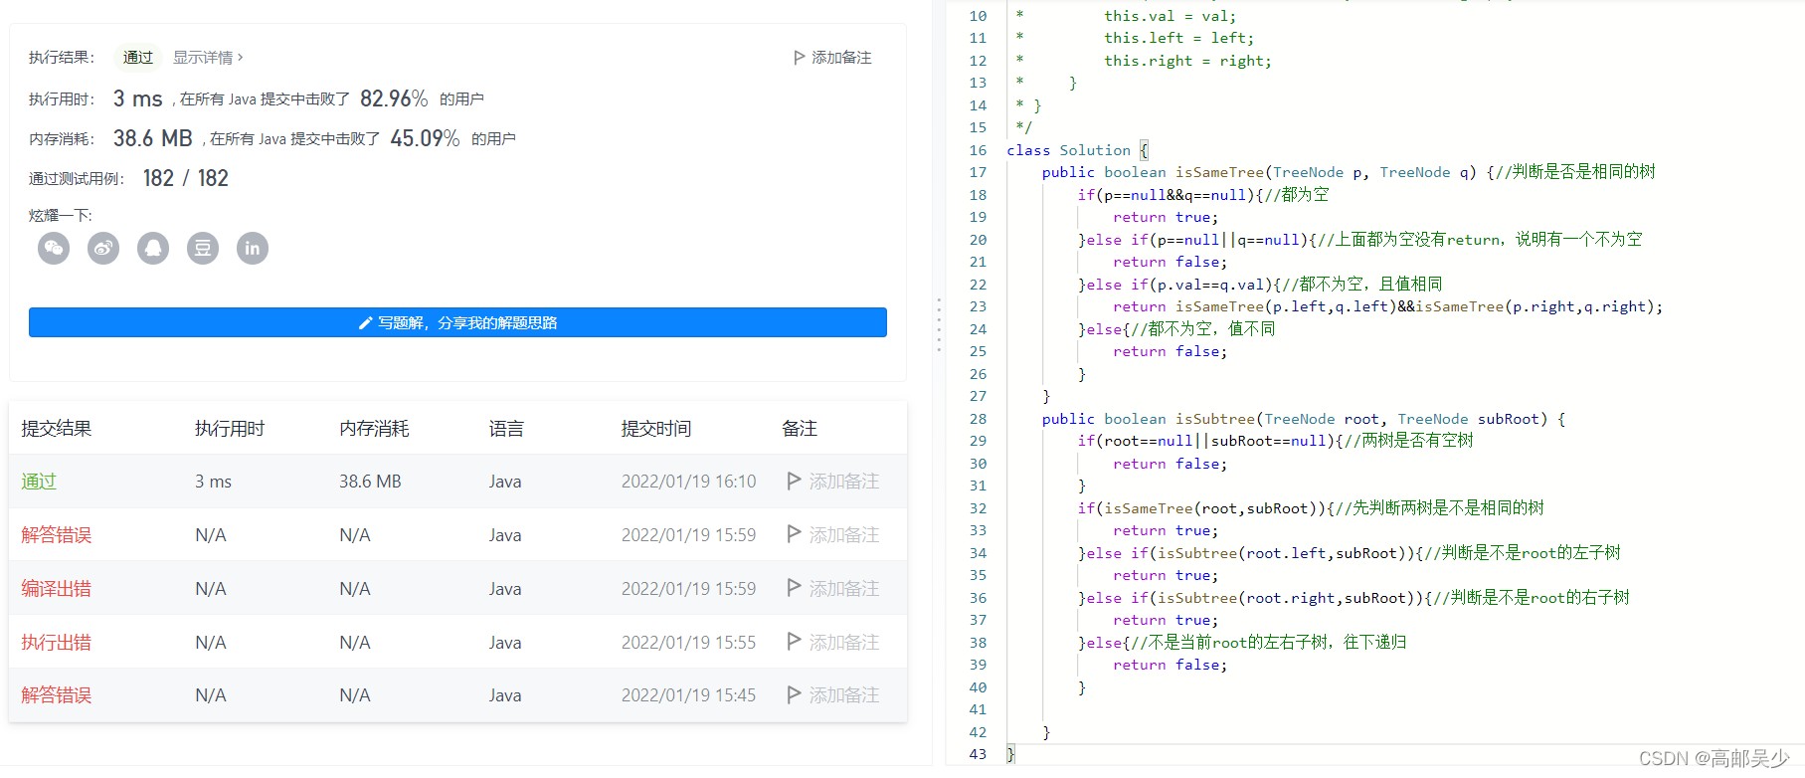This screenshot has height=778, width=1805.
Task: Click the 通过 status badge
Action: pyautogui.click(x=138, y=58)
